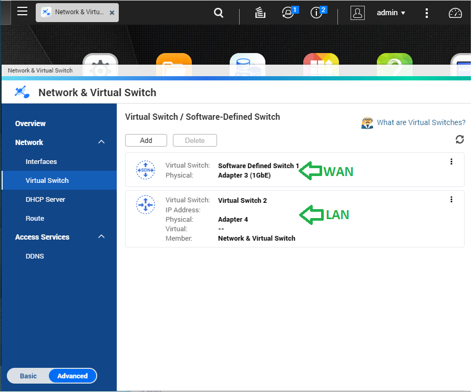Close the Network & Virtual Switch taskbar tab

pyautogui.click(x=112, y=13)
